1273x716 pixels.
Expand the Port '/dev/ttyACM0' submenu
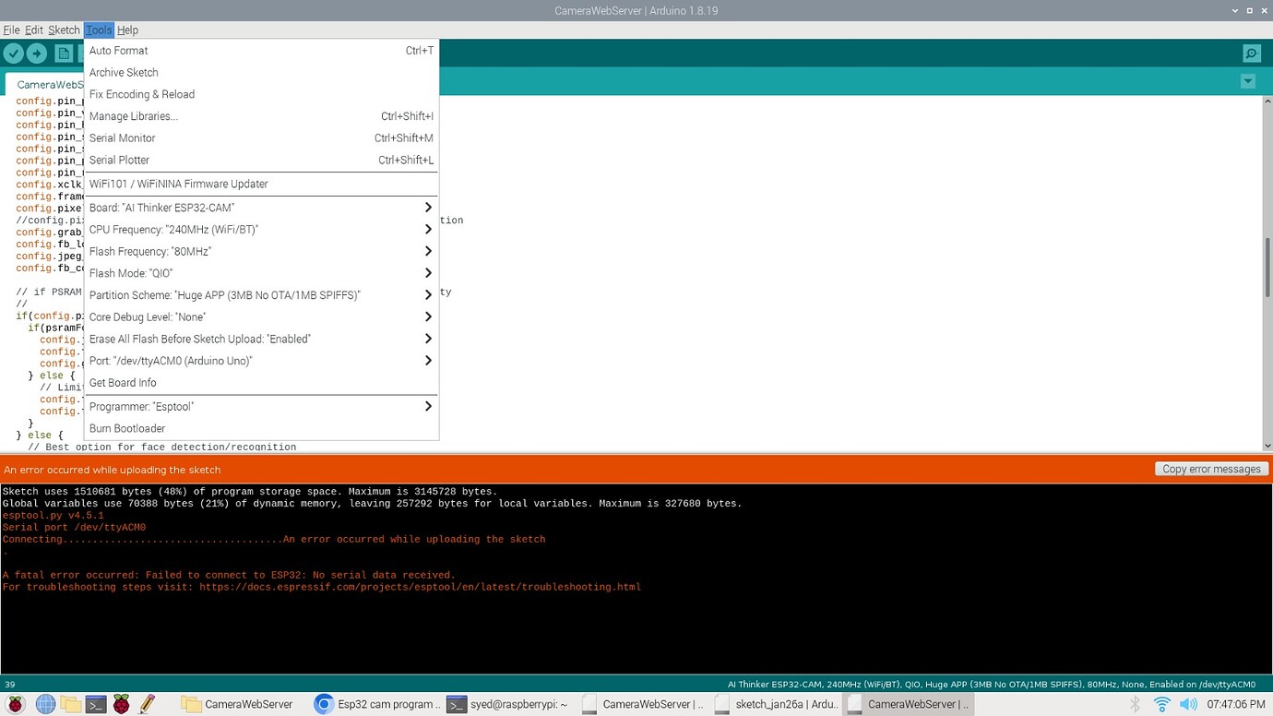(261, 361)
